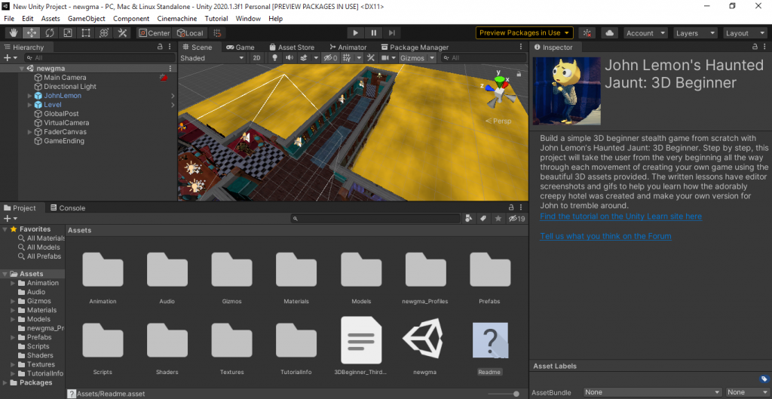Open Scene component tools icon
Screen dimensions: 772x399
(371, 57)
